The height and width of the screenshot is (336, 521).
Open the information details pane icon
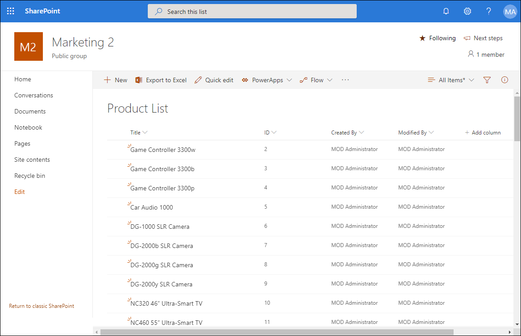point(504,80)
